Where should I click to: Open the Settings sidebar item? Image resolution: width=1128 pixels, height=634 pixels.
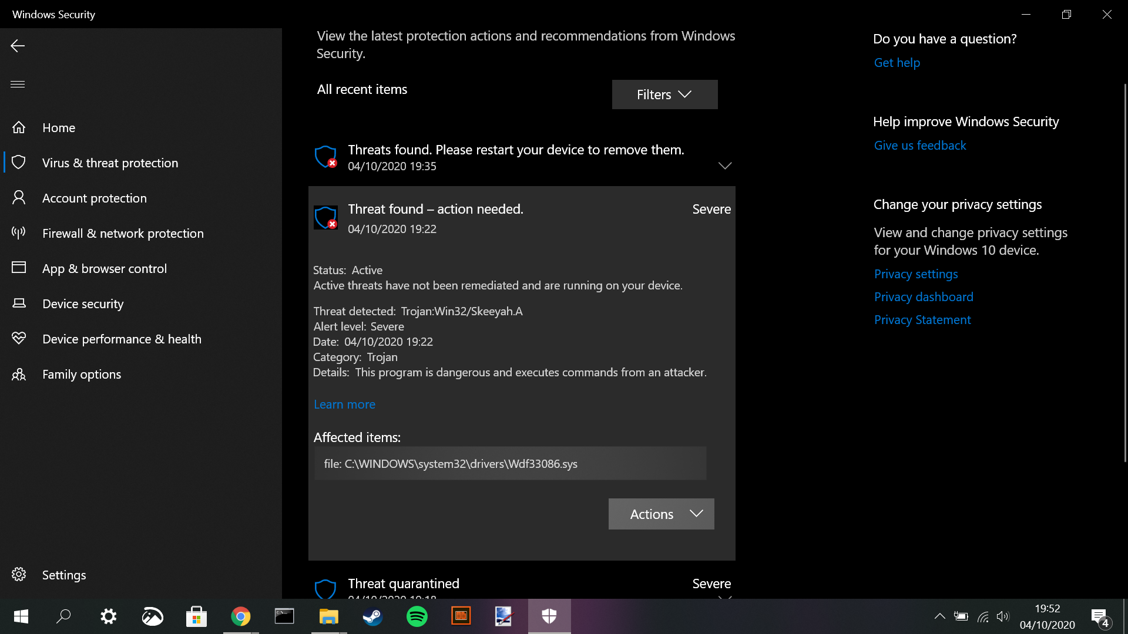[x=141, y=575]
